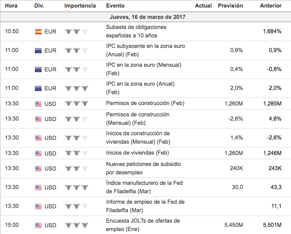Click importance bulls for Subasta de obligaciones

pyautogui.click(x=77, y=32)
